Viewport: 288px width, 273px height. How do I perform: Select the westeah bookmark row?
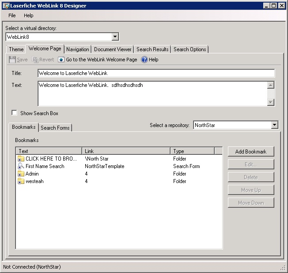[119, 181]
